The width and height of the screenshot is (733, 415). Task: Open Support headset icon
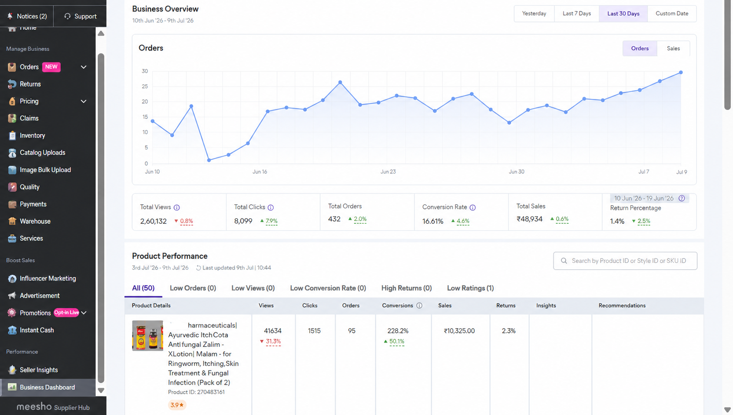click(x=67, y=16)
